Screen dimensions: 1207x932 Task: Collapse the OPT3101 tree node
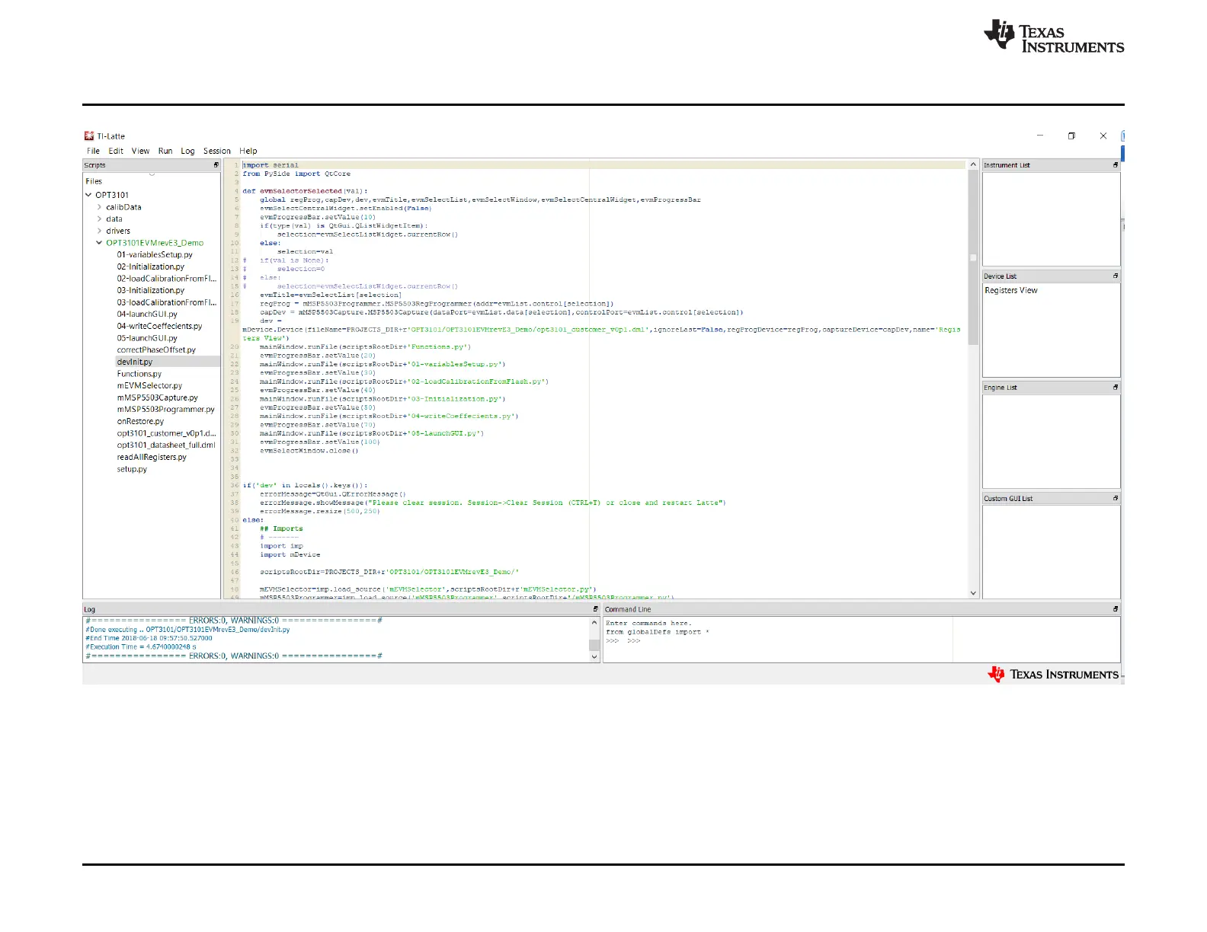pyautogui.click(x=89, y=195)
